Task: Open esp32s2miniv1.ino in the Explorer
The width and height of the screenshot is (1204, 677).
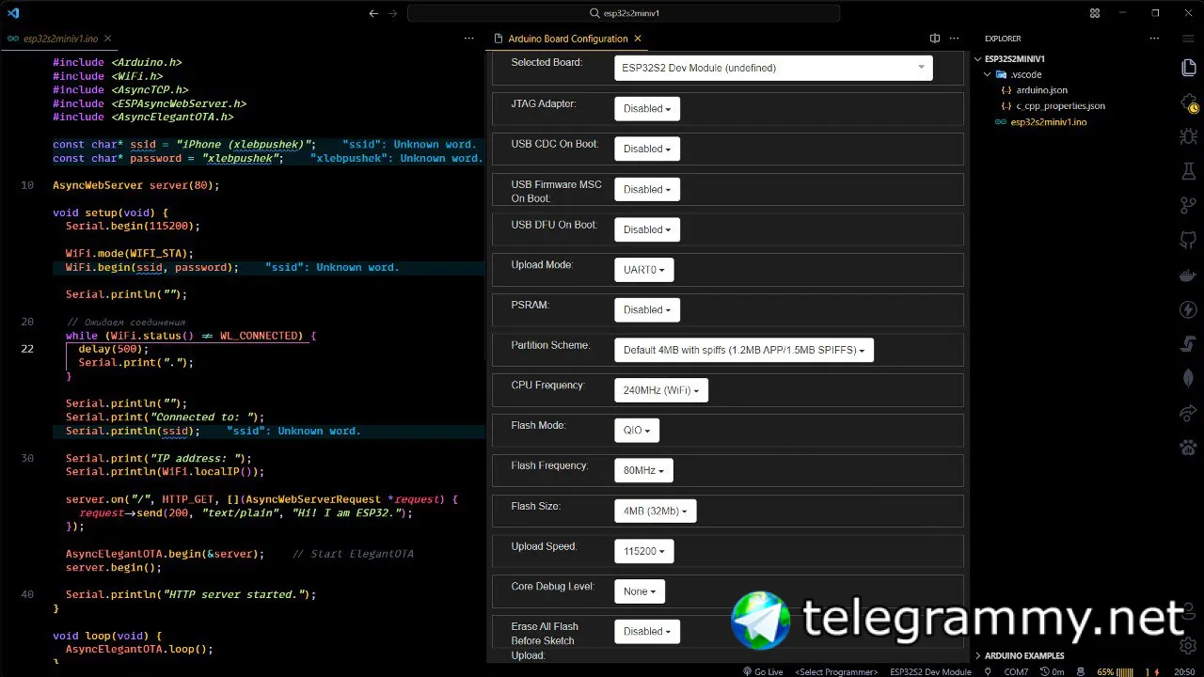Action: pyautogui.click(x=1049, y=122)
